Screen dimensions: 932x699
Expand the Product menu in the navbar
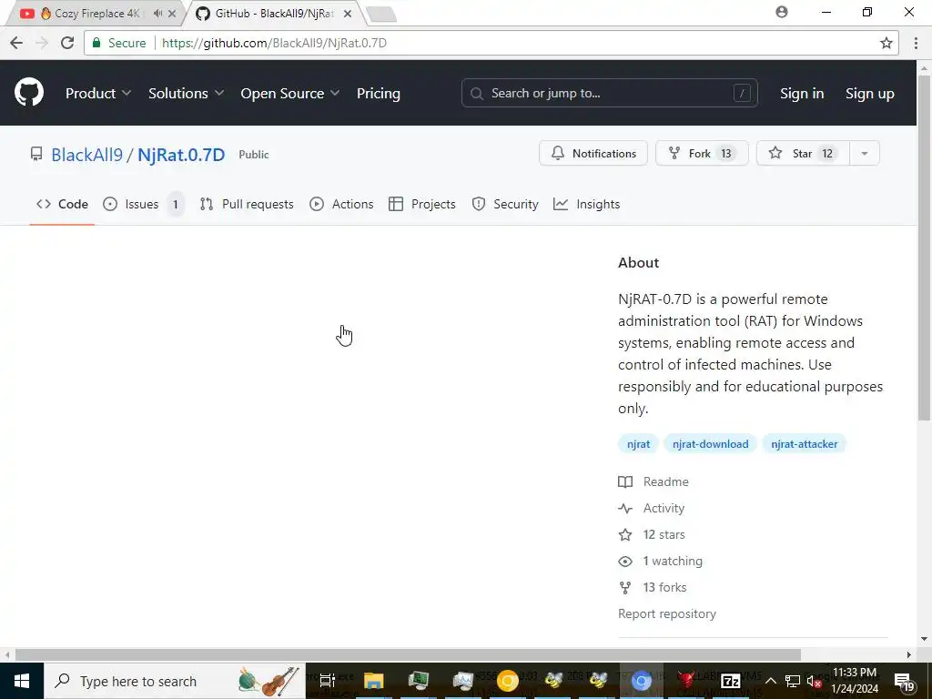click(x=98, y=94)
